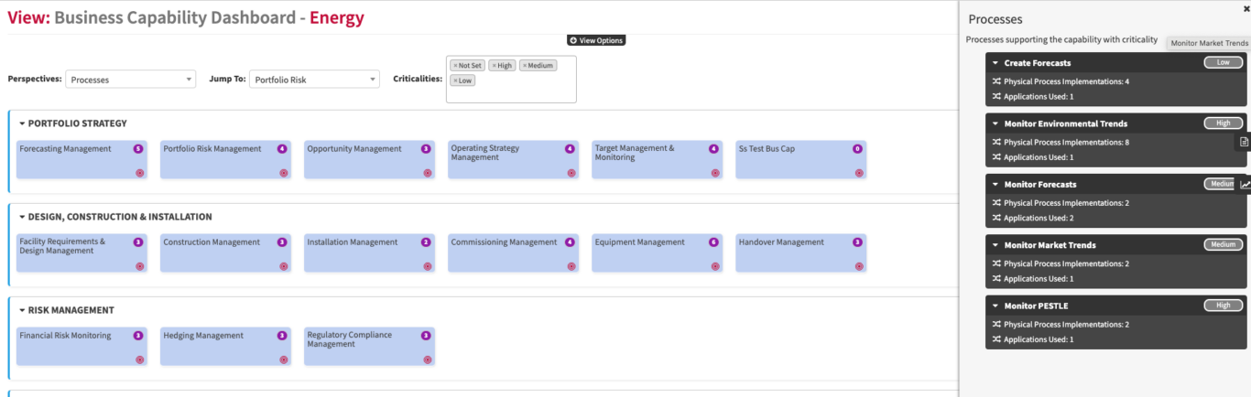1251x397 pixels.
Task: Open the Forecasting Management capability card
Action: click(x=82, y=160)
